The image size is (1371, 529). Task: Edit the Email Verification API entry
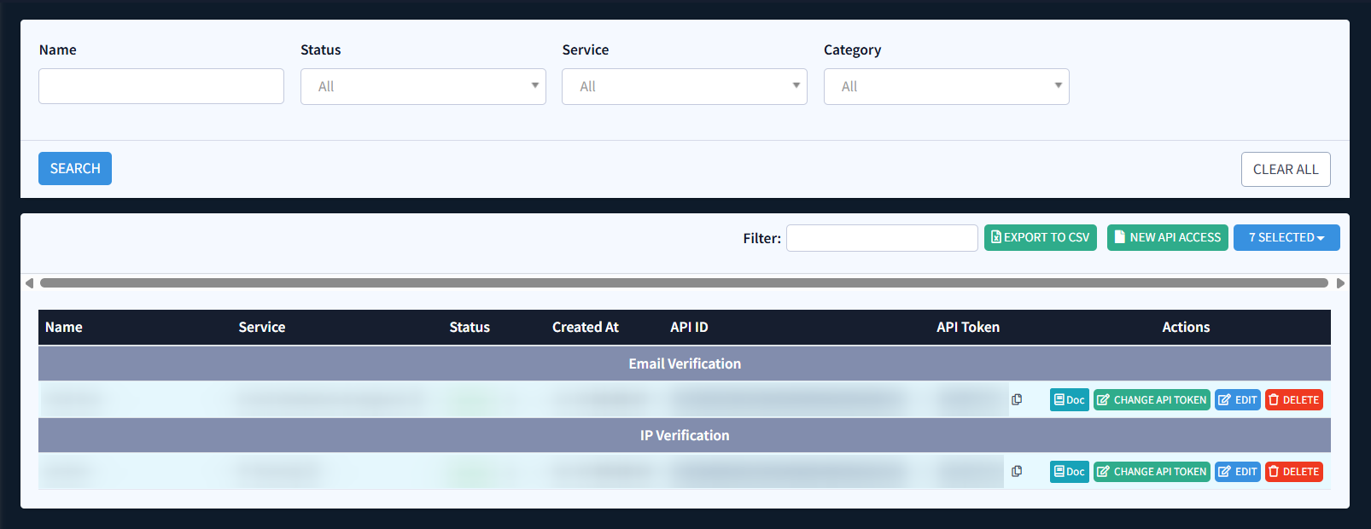pos(1237,399)
